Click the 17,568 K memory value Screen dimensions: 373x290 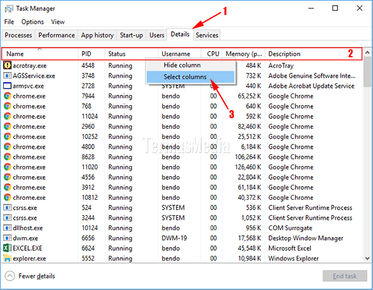point(249,238)
